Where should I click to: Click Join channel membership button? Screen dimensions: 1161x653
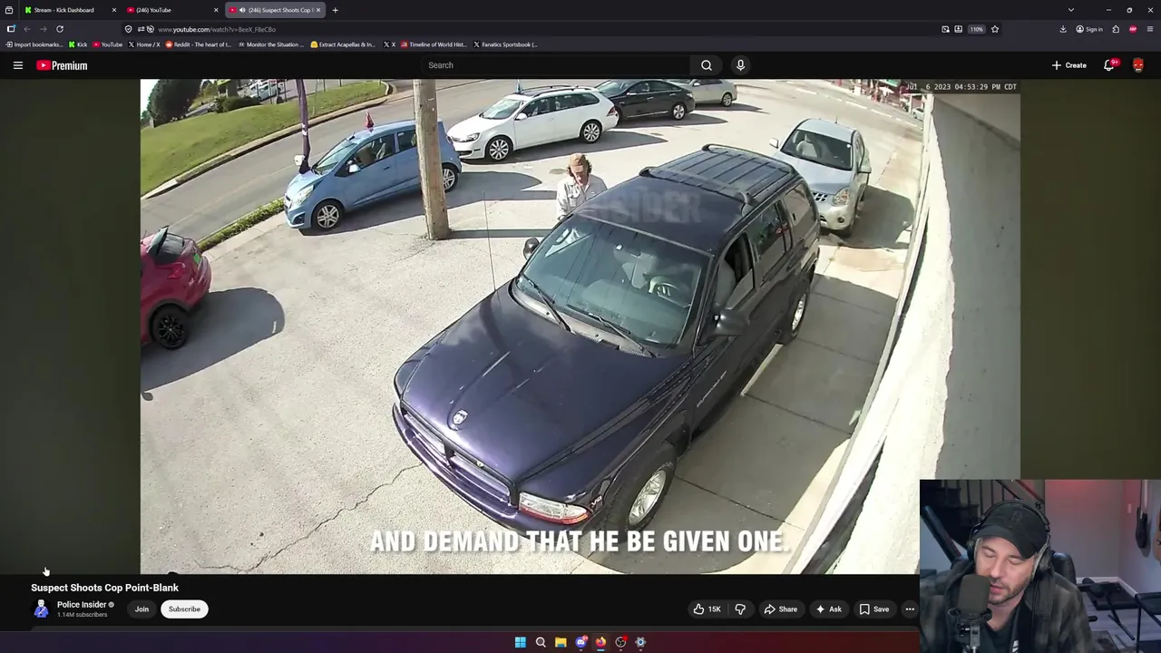pyautogui.click(x=141, y=609)
